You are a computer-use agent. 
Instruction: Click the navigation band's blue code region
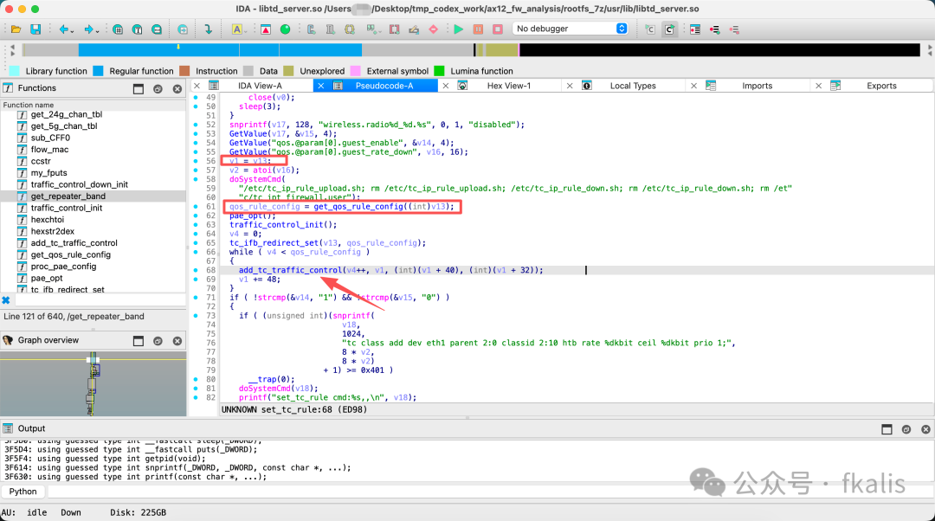[x=220, y=50]
